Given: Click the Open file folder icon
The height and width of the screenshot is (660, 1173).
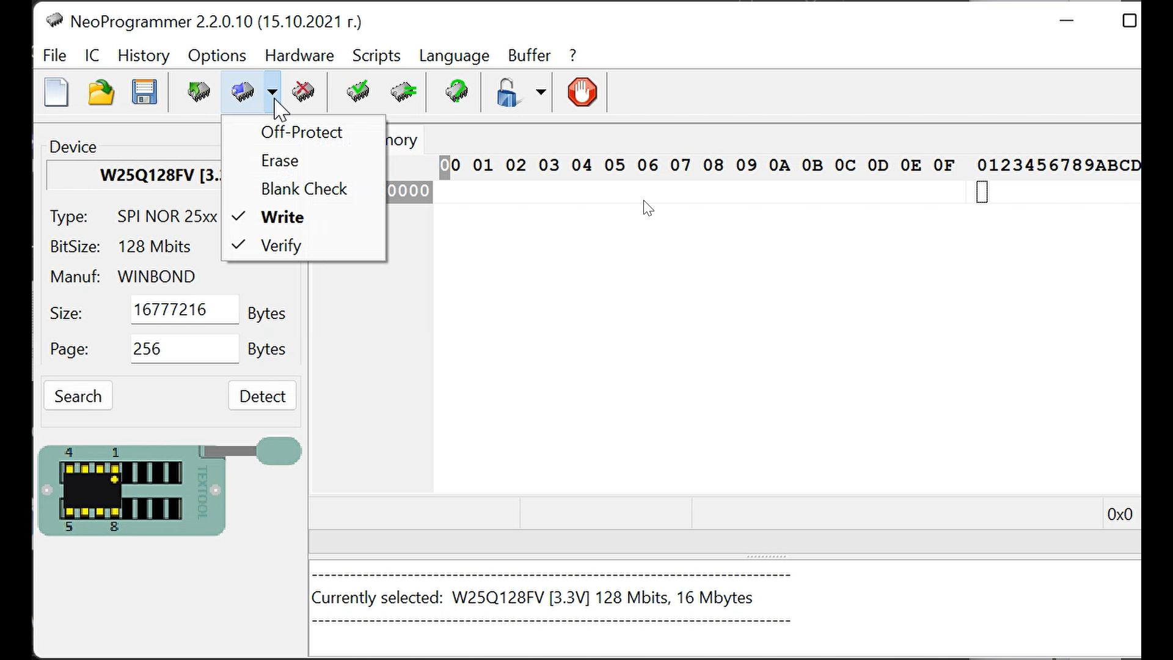Looking at the screenshot, I should 101,93.
